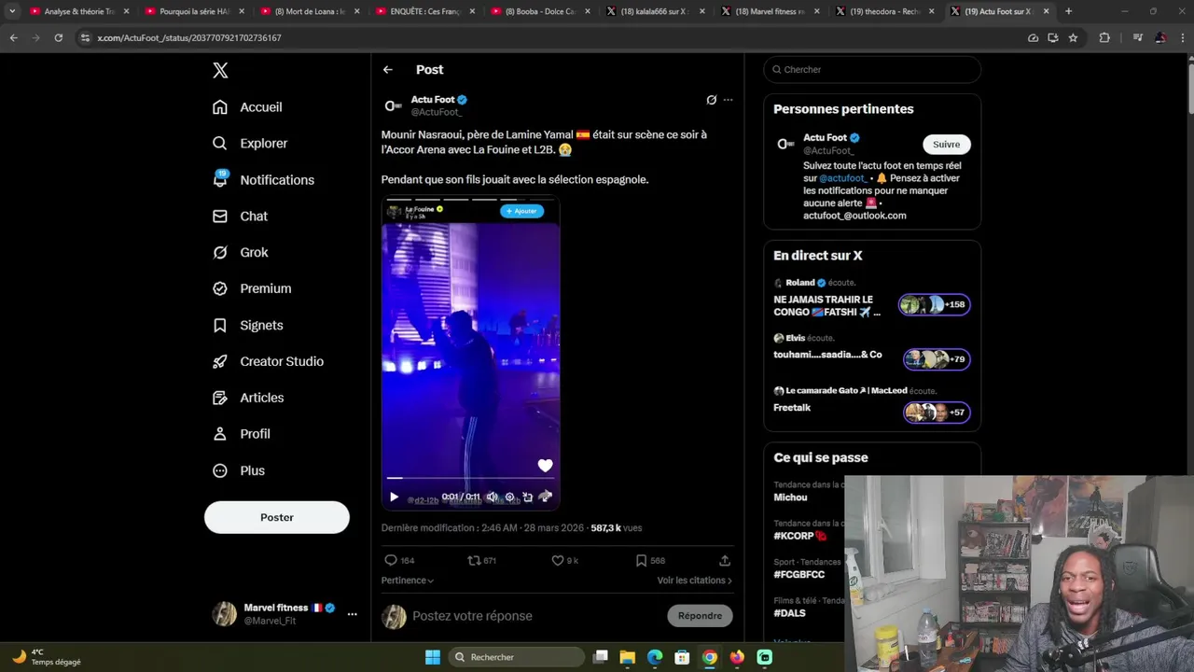This screenshot has width=1194, height=672.
Task: Tap the white heart on video
Action: tap(545, 466)
